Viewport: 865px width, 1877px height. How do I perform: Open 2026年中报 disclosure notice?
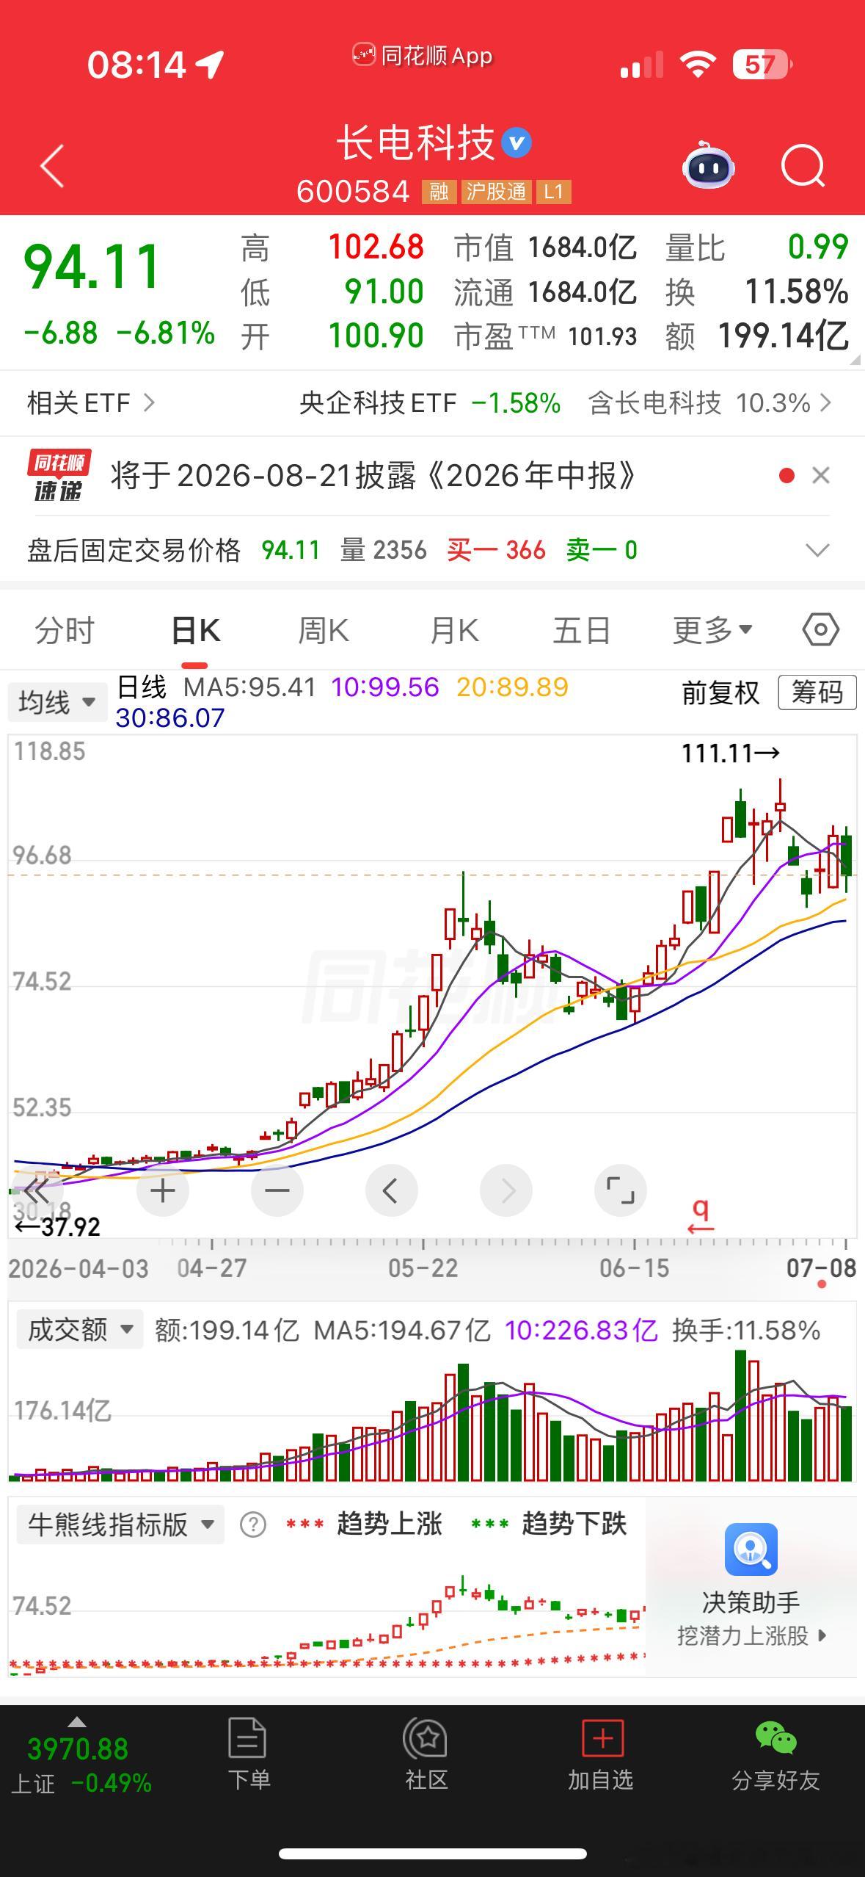373,476
